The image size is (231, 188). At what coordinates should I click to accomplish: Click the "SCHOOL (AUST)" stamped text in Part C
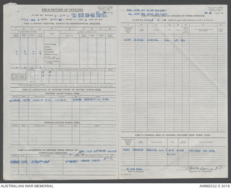tap(90, 161)
